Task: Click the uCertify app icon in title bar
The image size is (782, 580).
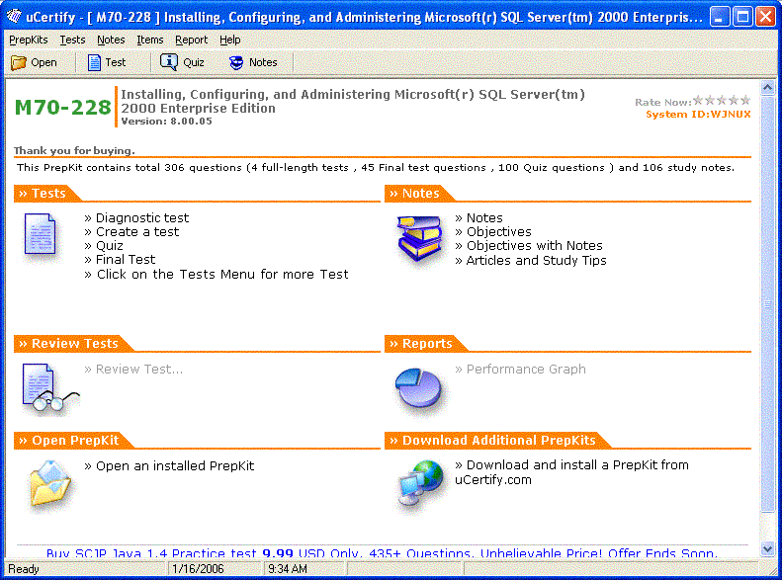Action: click(x=14, y=17)
